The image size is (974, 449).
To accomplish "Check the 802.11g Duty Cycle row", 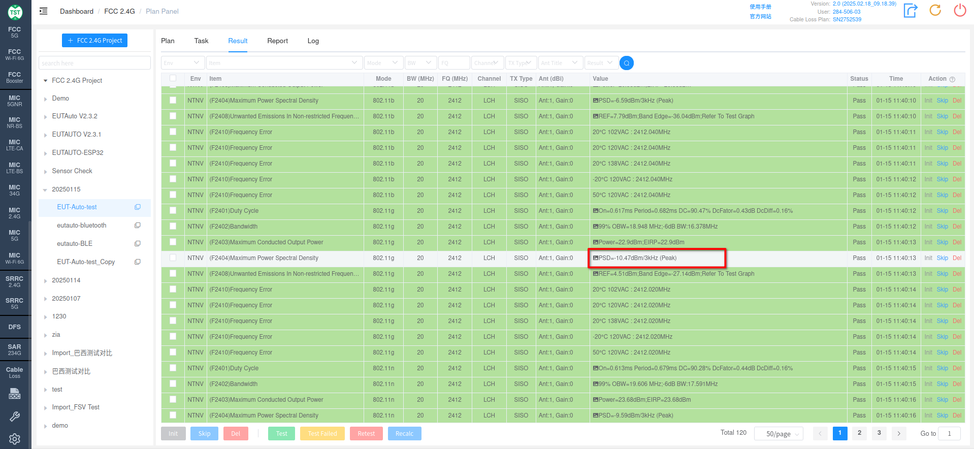I will click(173, 211).
